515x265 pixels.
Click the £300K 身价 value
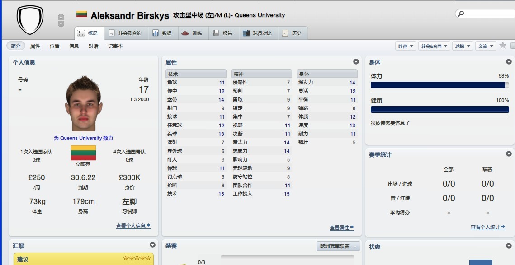click(129, 177)
